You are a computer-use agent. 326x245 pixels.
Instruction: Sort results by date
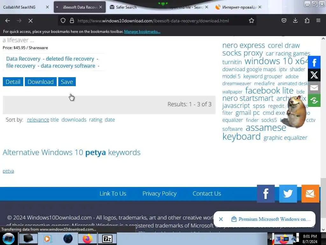tap(110, 120)
